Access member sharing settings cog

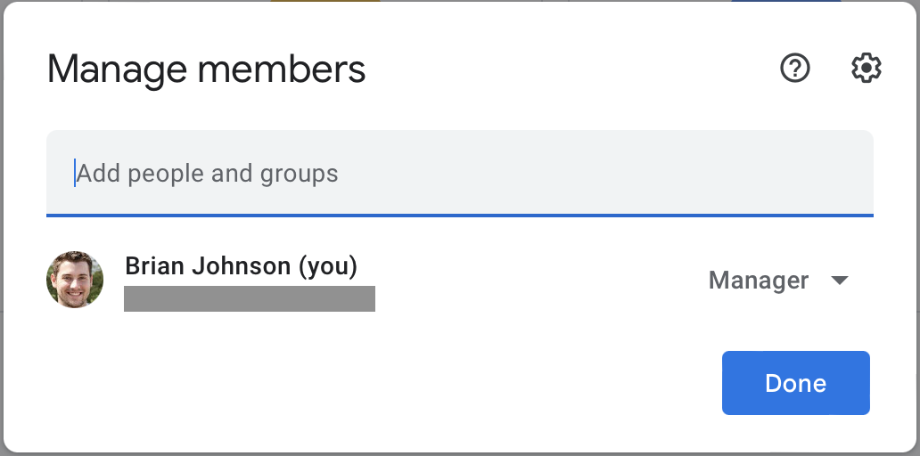click(866, 68)
